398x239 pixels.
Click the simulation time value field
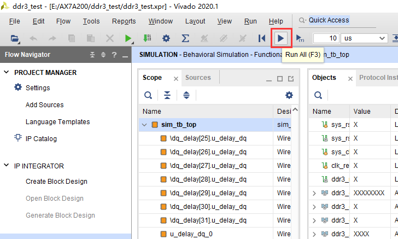(x=326, y=38)
